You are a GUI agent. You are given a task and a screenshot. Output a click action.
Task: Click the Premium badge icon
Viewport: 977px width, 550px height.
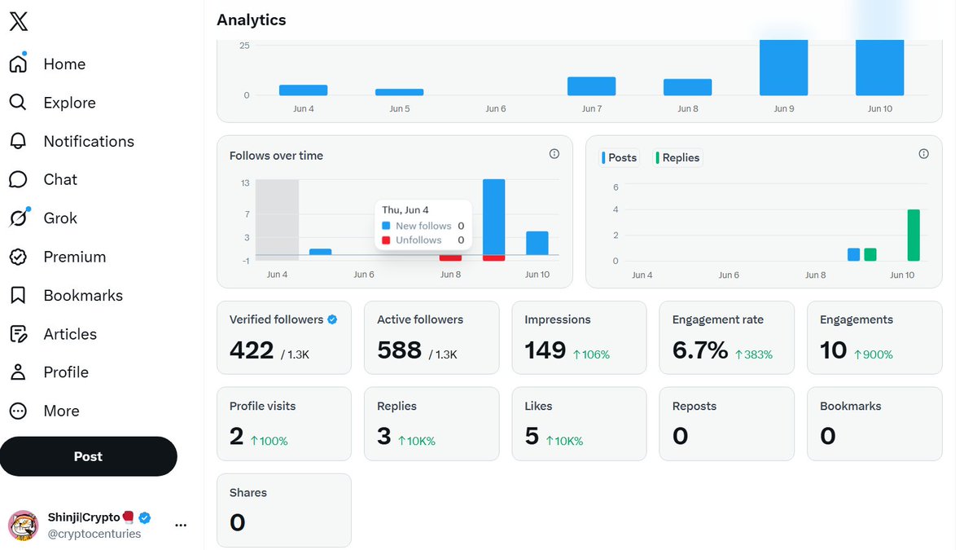(x=18, y=257)
